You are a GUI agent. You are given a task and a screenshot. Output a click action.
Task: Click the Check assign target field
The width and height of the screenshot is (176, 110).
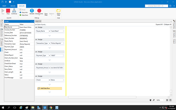coord(42,80)
